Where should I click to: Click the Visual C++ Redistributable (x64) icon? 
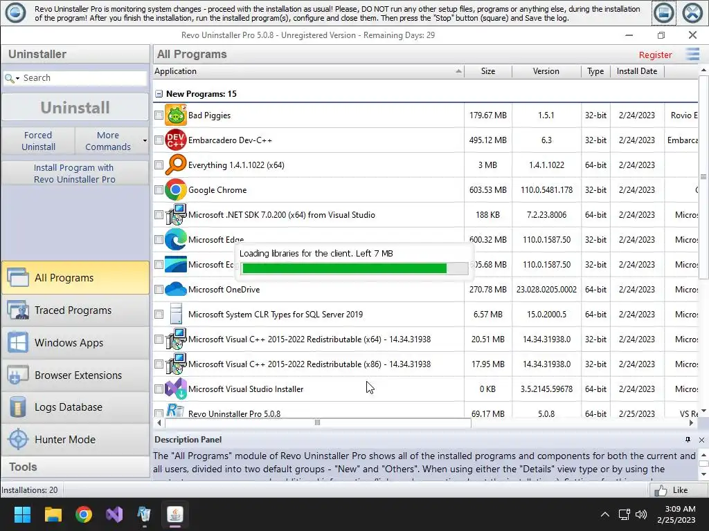[175, 339]
